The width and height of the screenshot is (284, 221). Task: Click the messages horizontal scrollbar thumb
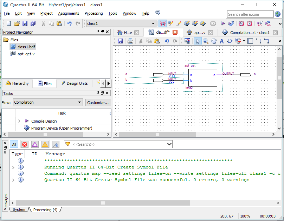click(x=103, y=203)
